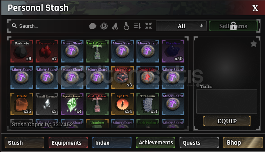Screen dimensions: 265x152
Task: Select the red Drain Edge rune
Action: (x=148, y=77)
